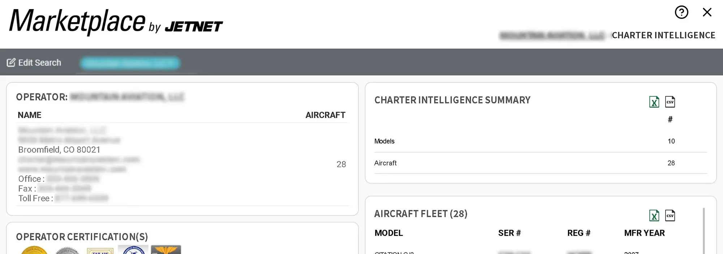Close the Marketplace view

707,12
